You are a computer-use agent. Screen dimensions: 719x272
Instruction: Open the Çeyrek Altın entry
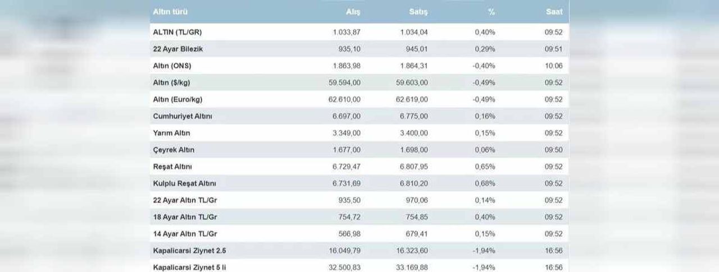[174, 150]
